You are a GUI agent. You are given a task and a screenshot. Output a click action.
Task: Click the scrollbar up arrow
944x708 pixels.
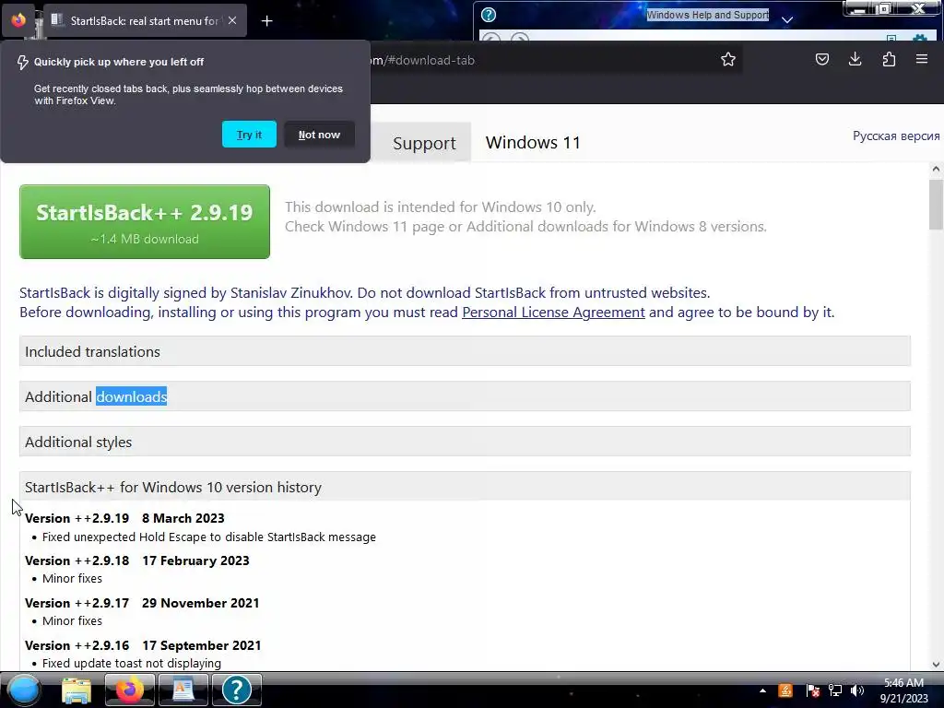pyautogui.click(x=936, y=170)
